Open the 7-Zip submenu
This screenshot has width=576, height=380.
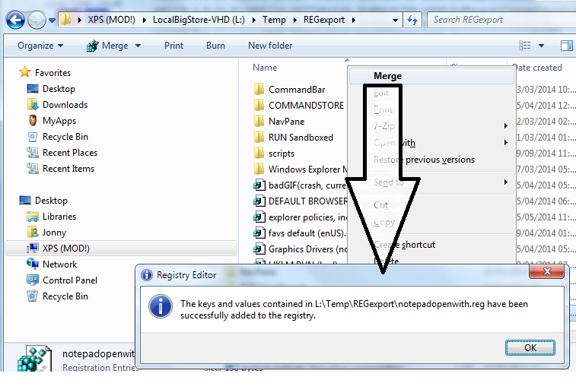pos(431,126)
